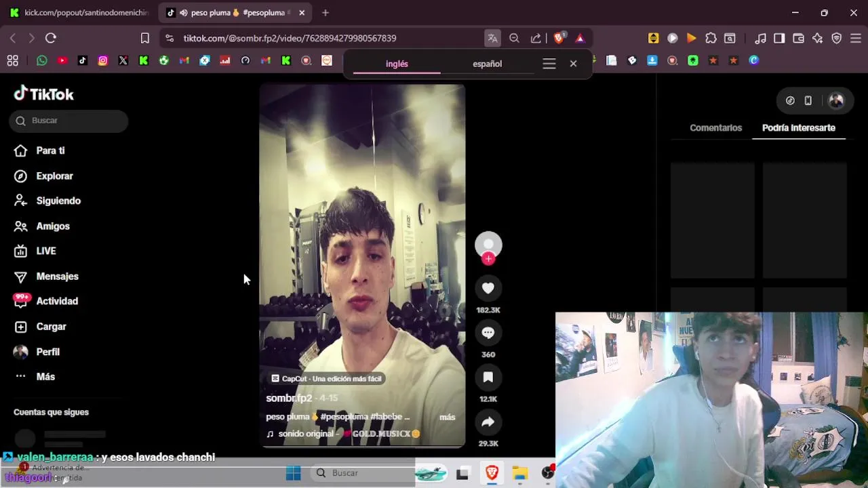
Task: Click the TikTok logo
Action: pos(44,94)
